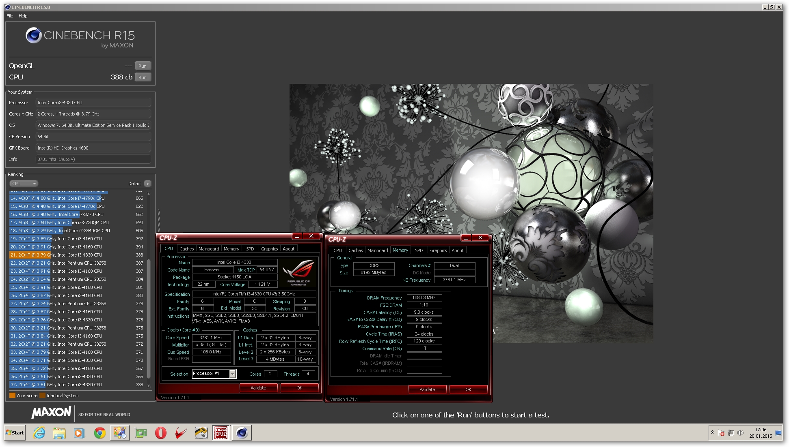Open the CPU ranking type dropdown
Image resolution: width=789 pixels, height=447 pixels.
click(x=24, y=184)
